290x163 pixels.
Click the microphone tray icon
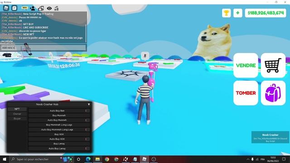click(x=252, y=159)
